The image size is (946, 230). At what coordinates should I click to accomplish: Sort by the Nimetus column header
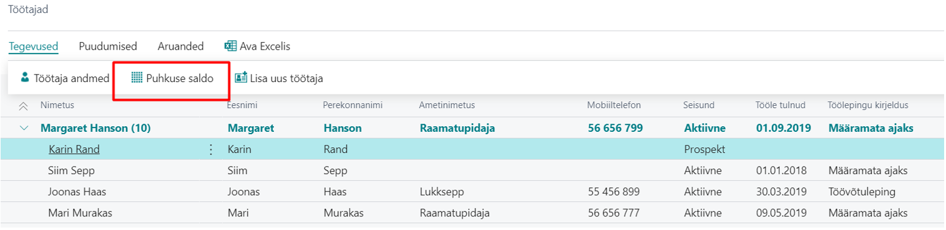pos(57,105)
